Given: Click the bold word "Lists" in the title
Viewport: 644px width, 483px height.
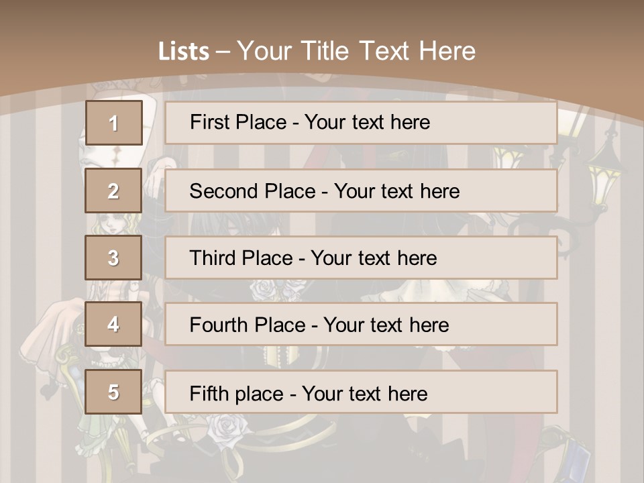Looking at the screenshot, I should [183, 52].
